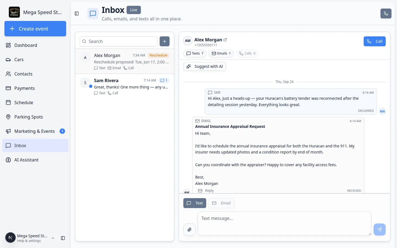The height and width of the screenshot is (248, 397).
Task: Open Marketing & Events section
Action: [x=35, y=131]
